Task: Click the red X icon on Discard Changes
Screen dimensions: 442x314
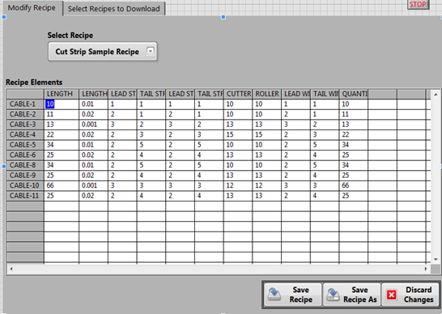Action: (x=391, y=295)
